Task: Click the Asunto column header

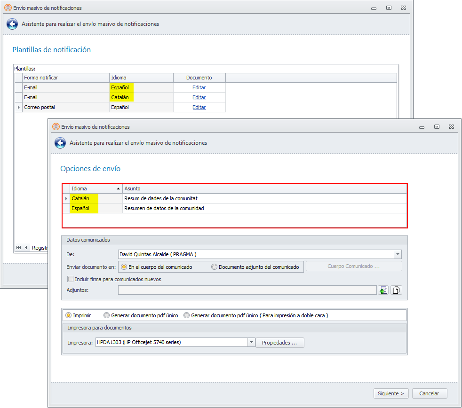Action: click(264, 188)
